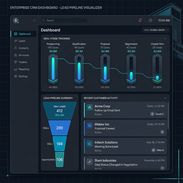Click the Acme Corp company icon

click(89, 107)
